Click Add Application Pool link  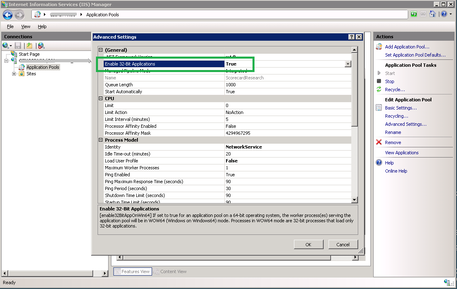coord(407,47)
